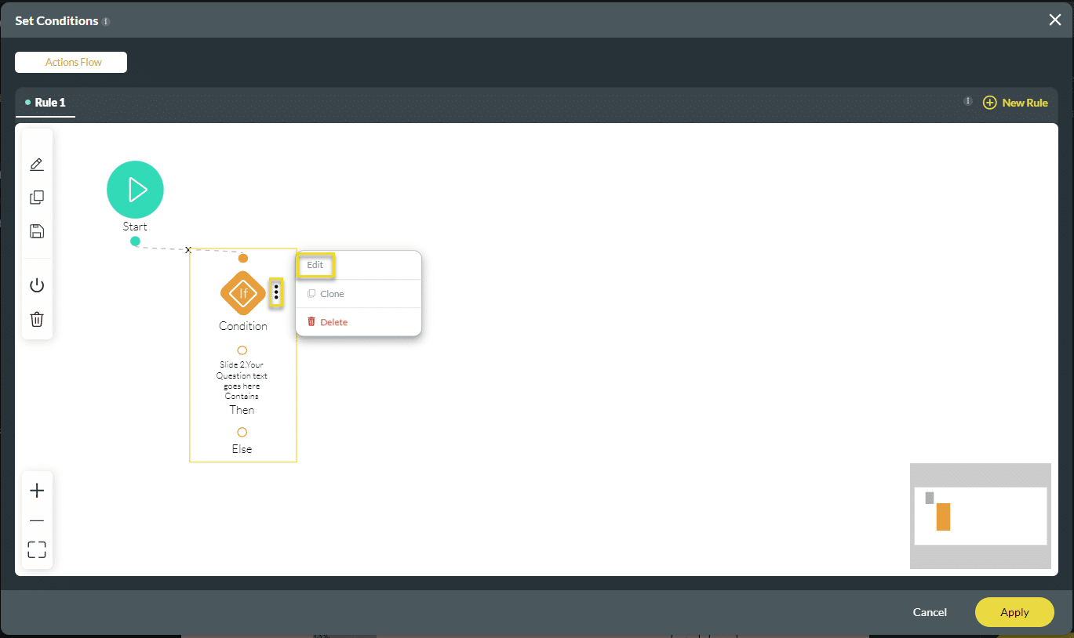
Task: Zoom out with the minus icon
Action: tap(37, 521)
